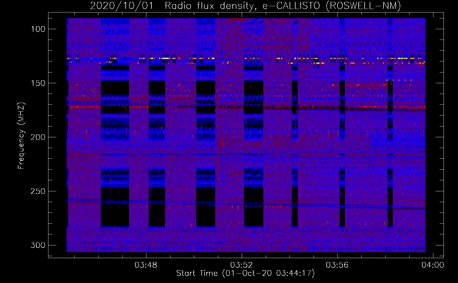
Task: Click the 04:00 time tick label
Action: pyautogui.click(x=433, y=265)
